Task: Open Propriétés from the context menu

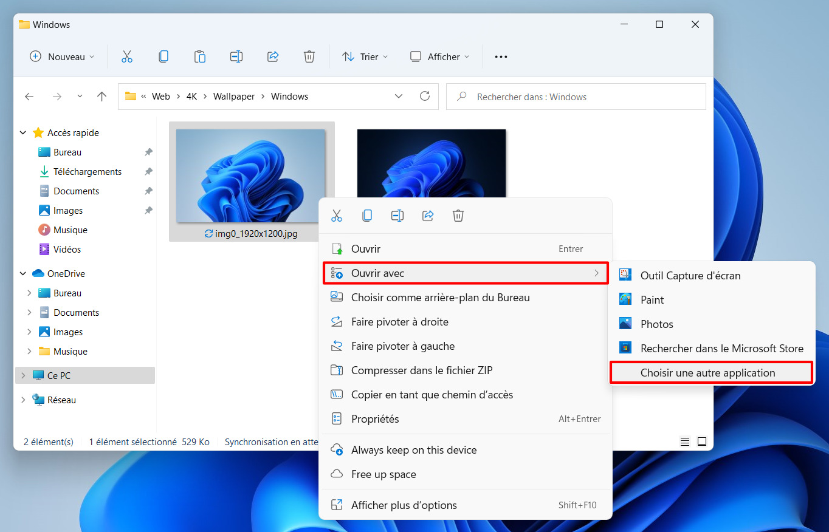Action: [x=466, y=419]
